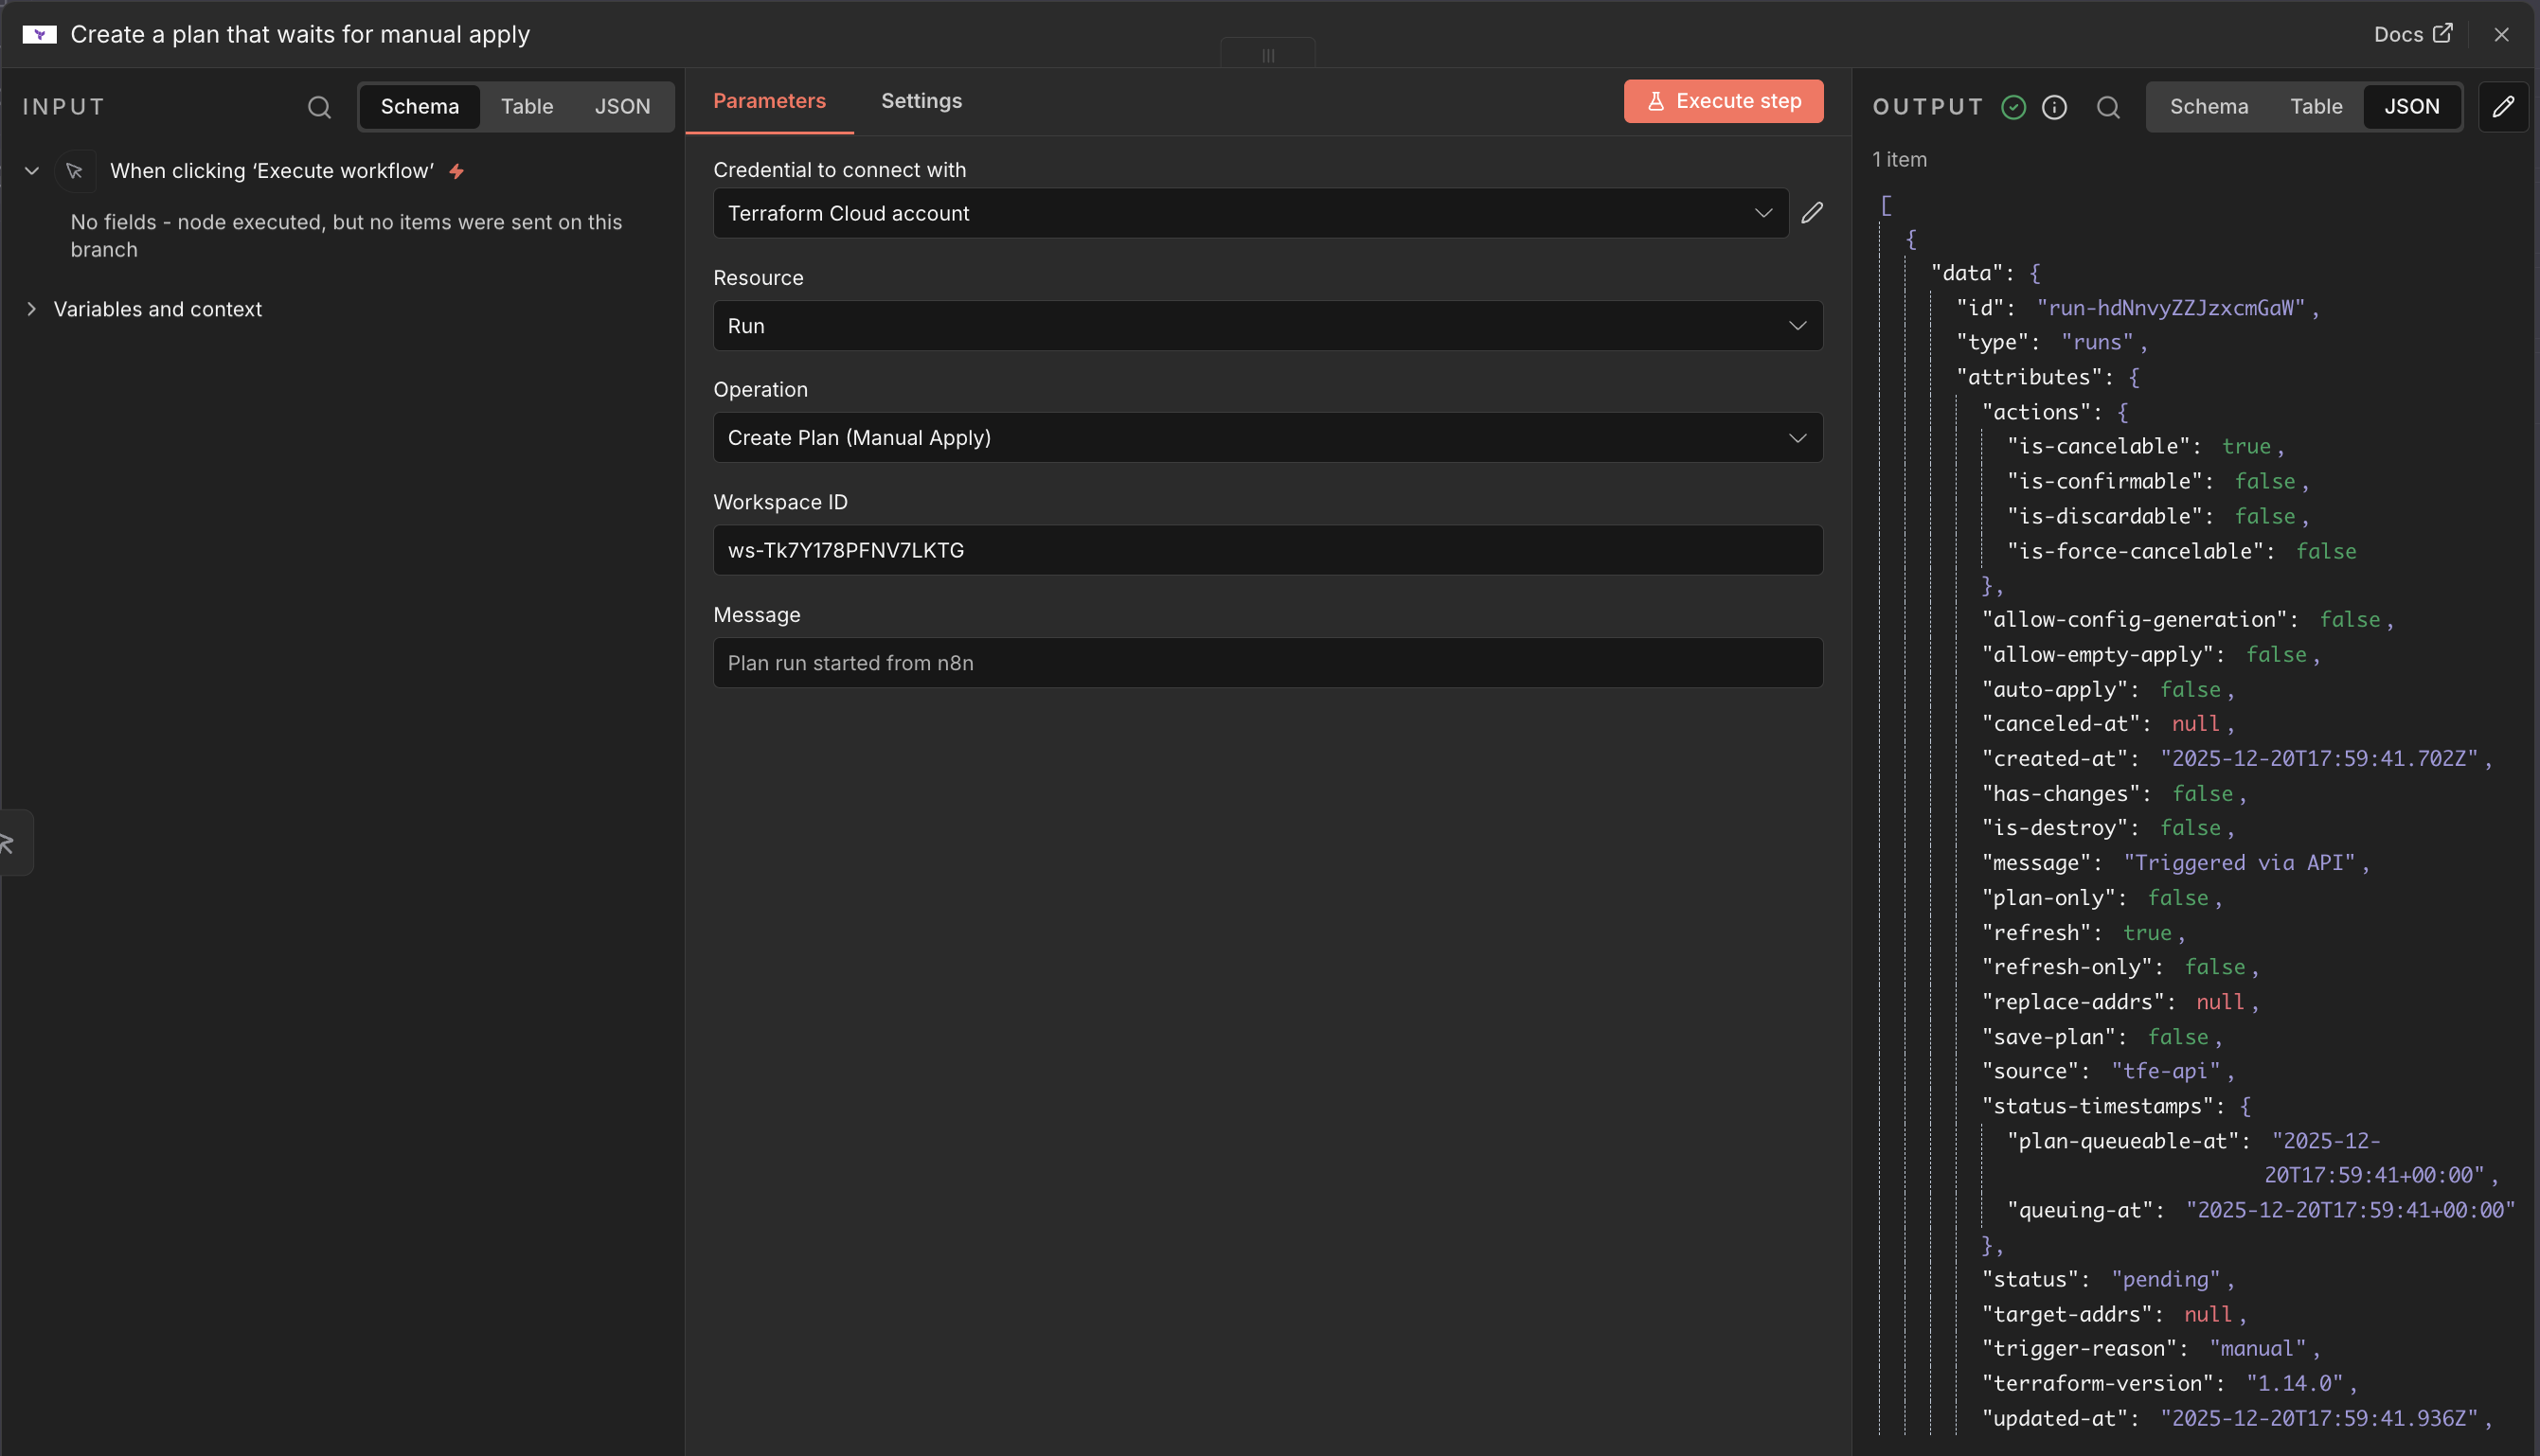Image resolution: width=2540 pixels, height=1456 pixels.
Task: Click the 'No fields - node executed' message
Action: [346, 236]
